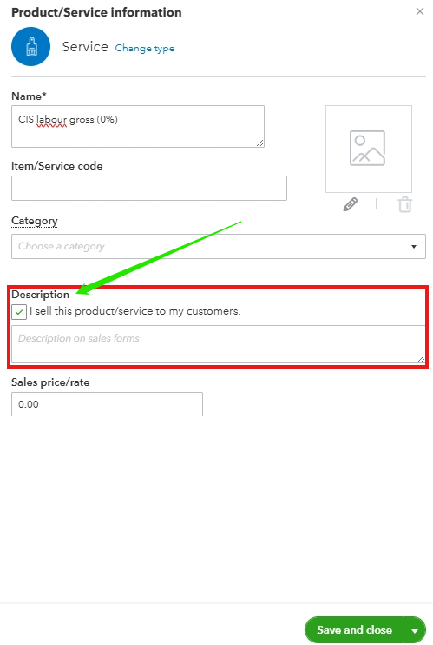The image size is (433, 645).
Task: Click the image placeholder picture icon
Action: (367, 148)
